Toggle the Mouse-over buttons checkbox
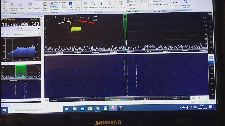Viewport: 225px width, 126px height. tap(151, 4)
